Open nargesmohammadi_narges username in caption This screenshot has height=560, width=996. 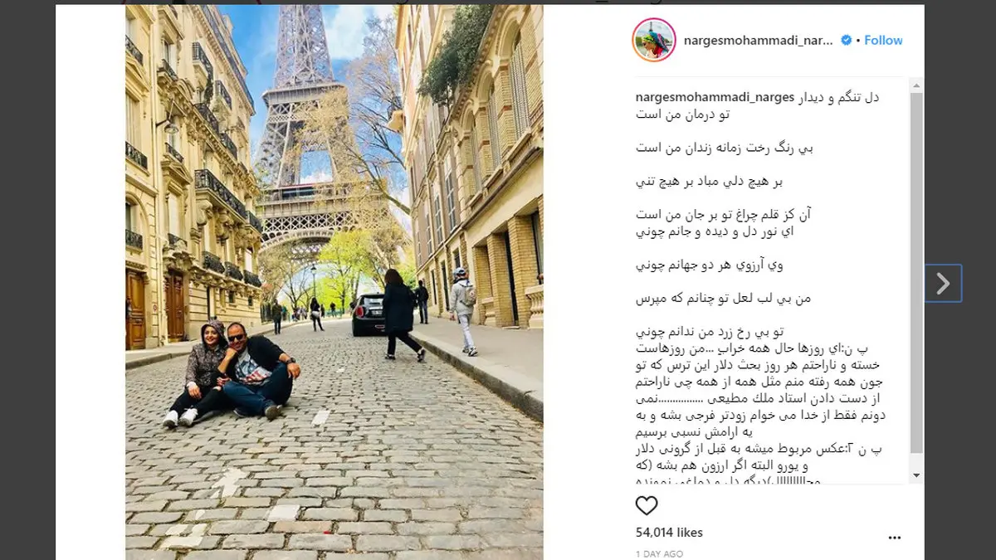(x=714, y=98)
